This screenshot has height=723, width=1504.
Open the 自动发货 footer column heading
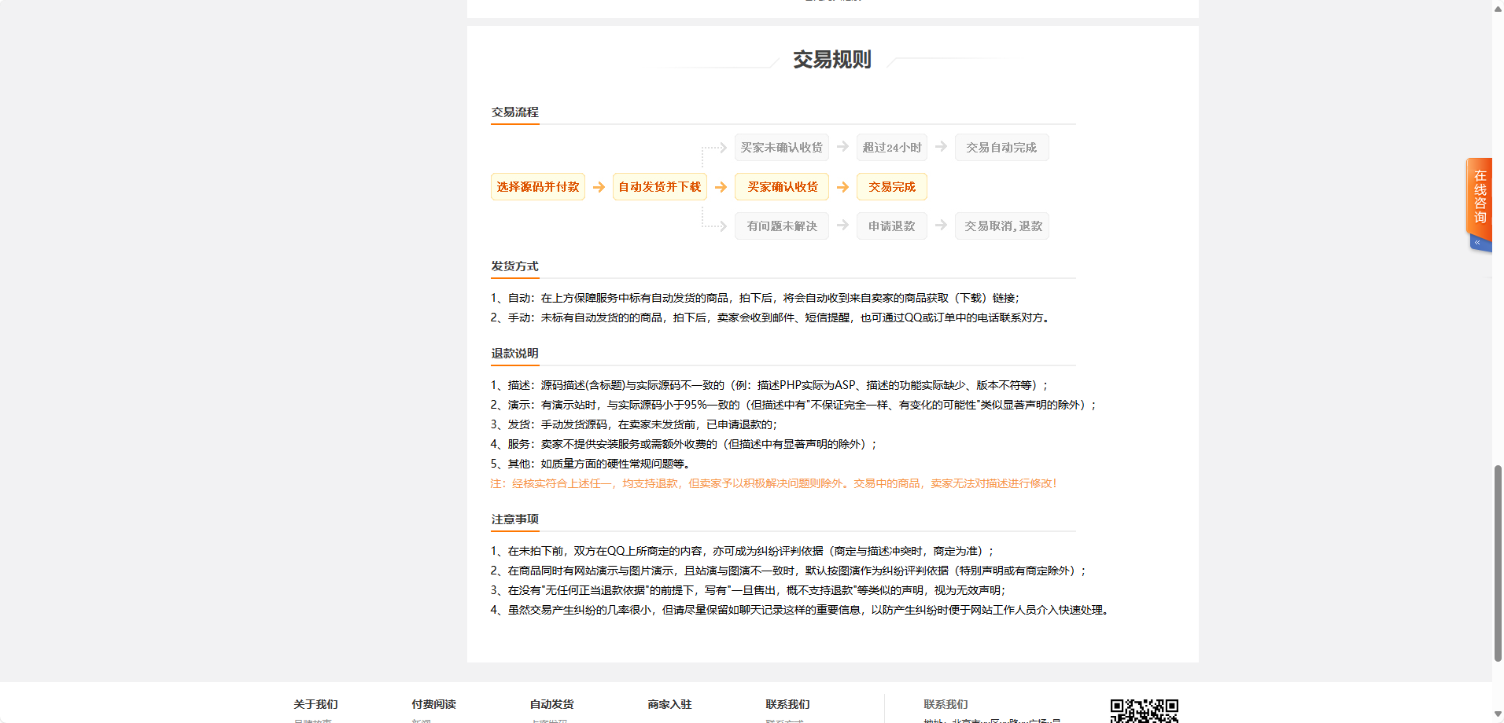[552, 705]
